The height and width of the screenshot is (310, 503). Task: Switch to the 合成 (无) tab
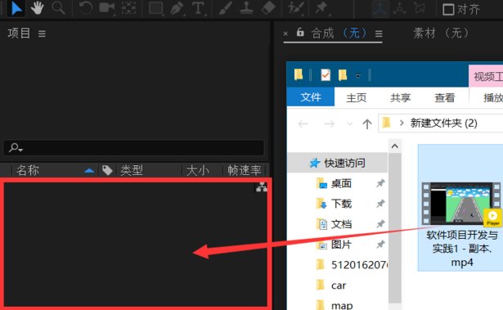339,33
